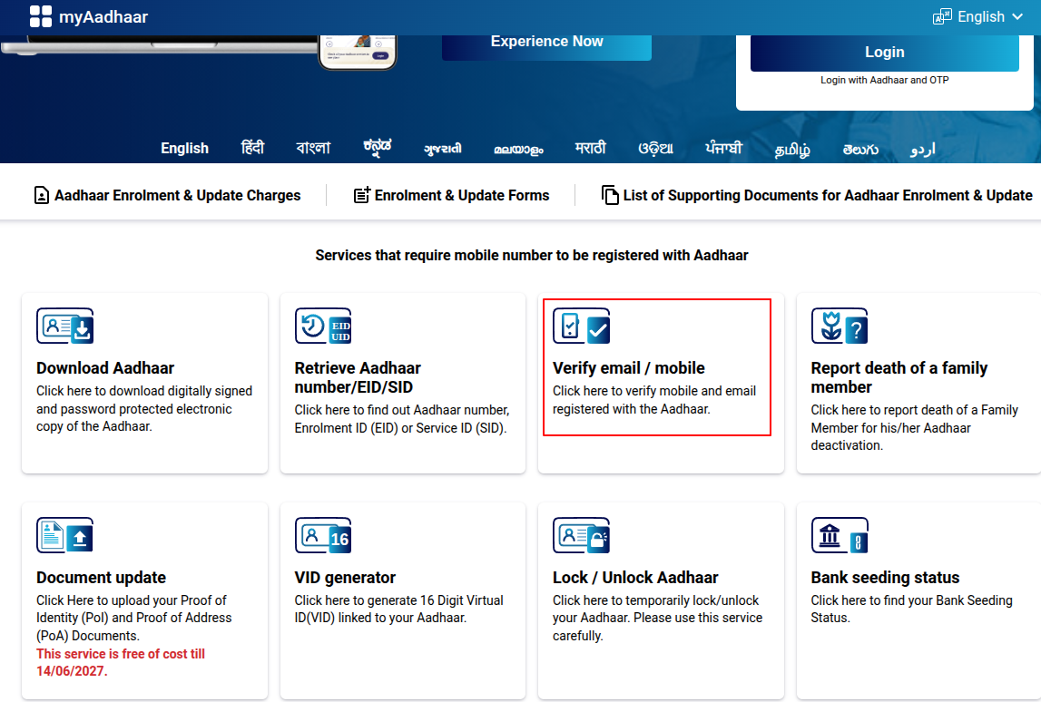Click the Verify email/mobile checkmark icon
Screen dimensions: 1041x702
tap(582, 326)
